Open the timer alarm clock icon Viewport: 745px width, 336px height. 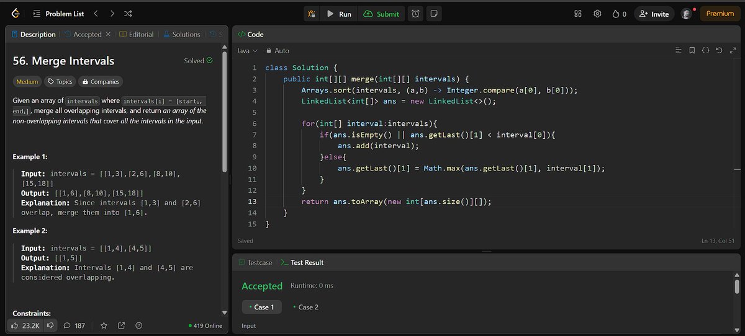(416, 14)
